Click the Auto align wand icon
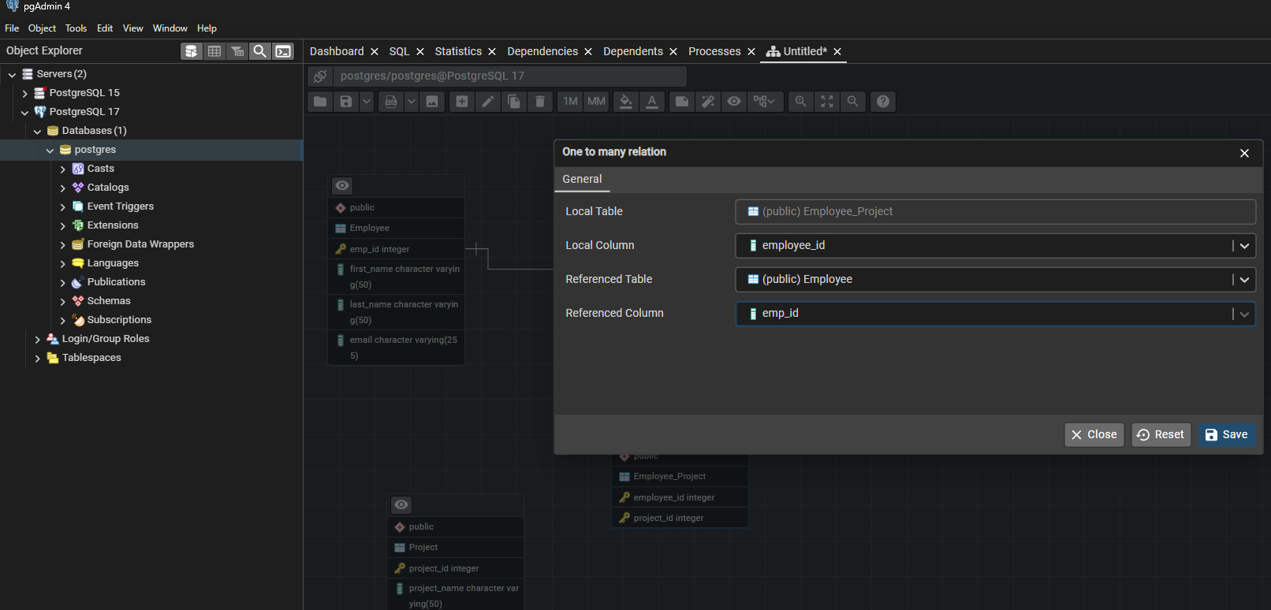This screenshot has height=610, width=1271. pyautogui.click(x=708, y=102)
